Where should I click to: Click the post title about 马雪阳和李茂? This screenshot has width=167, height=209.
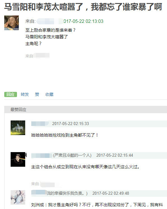point(83,7)
